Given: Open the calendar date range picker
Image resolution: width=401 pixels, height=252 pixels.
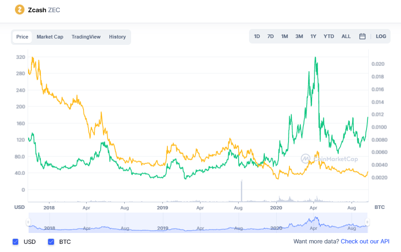Looking at the screenshot, I should pyautogui.click(x=362, y=36).
